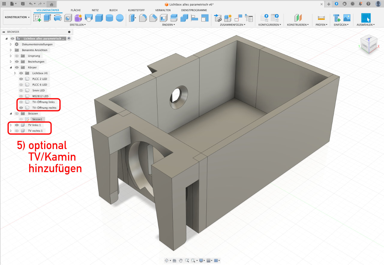The image size is (384, 265).
Task: Select Skizze1 in the browser tree
Action: tap(36, 119)
